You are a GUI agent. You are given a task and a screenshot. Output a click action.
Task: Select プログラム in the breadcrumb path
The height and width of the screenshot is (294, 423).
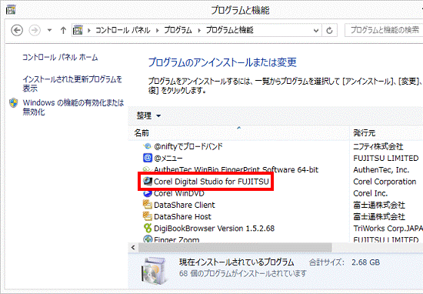coord(178,30)
